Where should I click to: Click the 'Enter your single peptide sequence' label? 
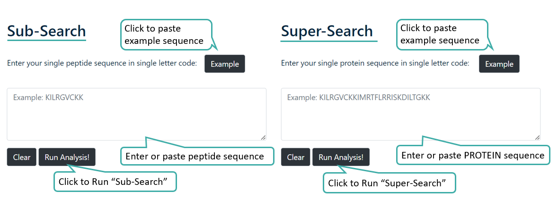pos(102,63)
